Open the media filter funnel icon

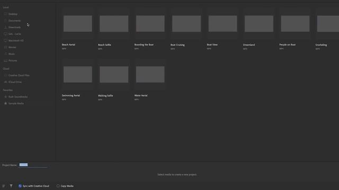[x=11, y=186]
